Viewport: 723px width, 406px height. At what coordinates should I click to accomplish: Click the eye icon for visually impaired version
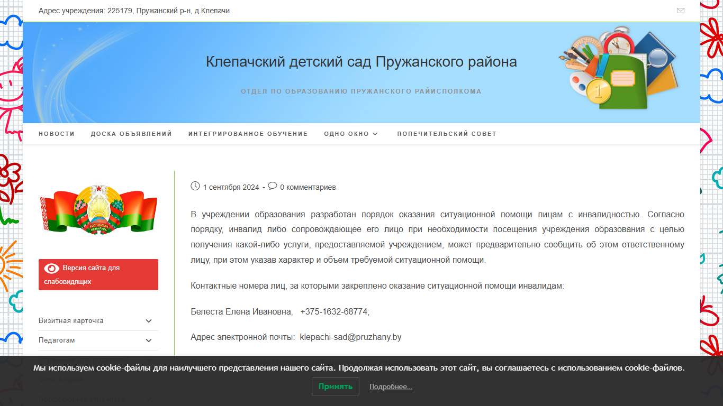pos(52,268)
